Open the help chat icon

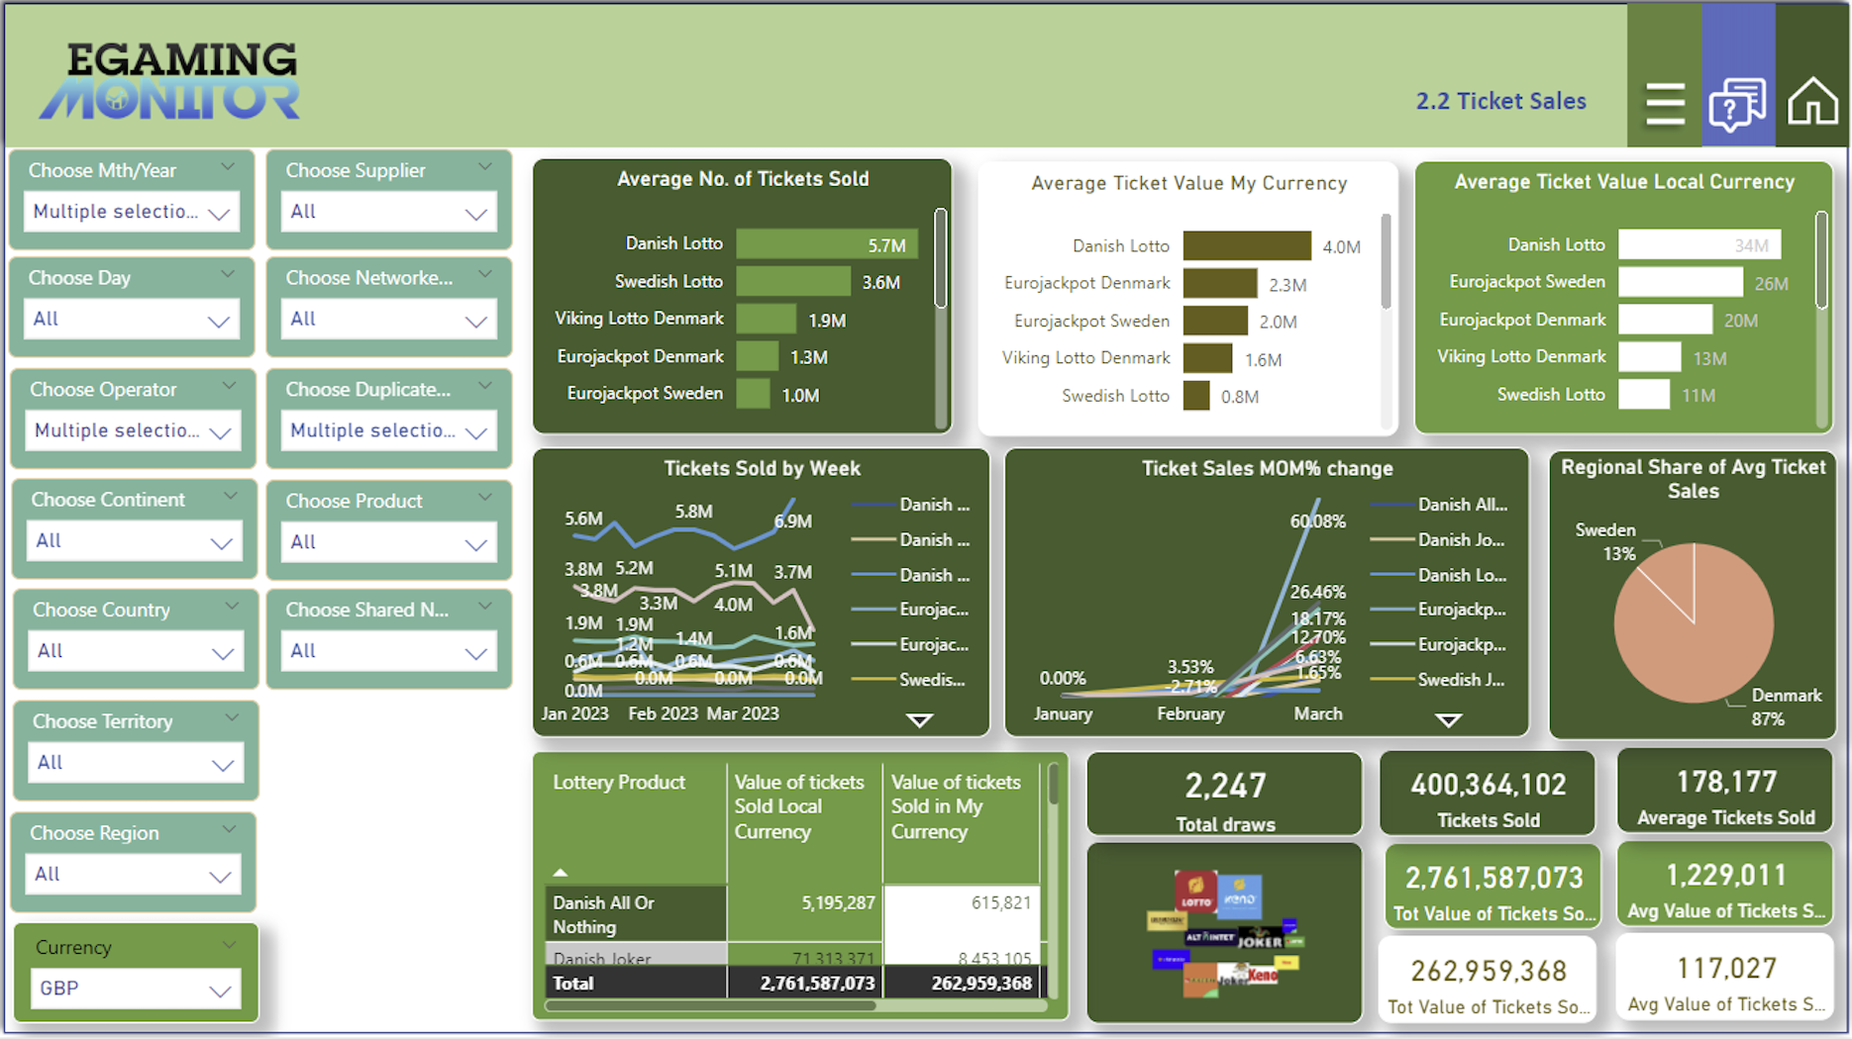tap(1737, 103)
